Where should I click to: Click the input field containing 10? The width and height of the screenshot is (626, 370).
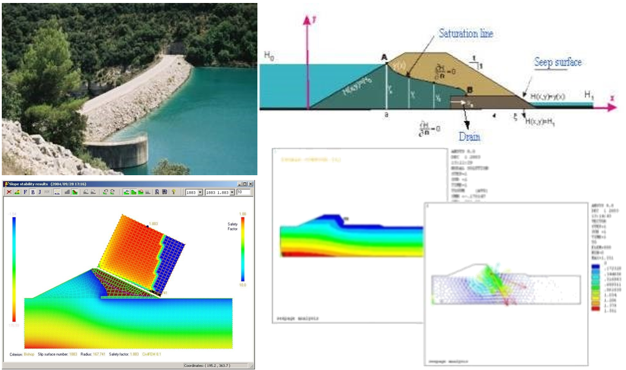243,192
